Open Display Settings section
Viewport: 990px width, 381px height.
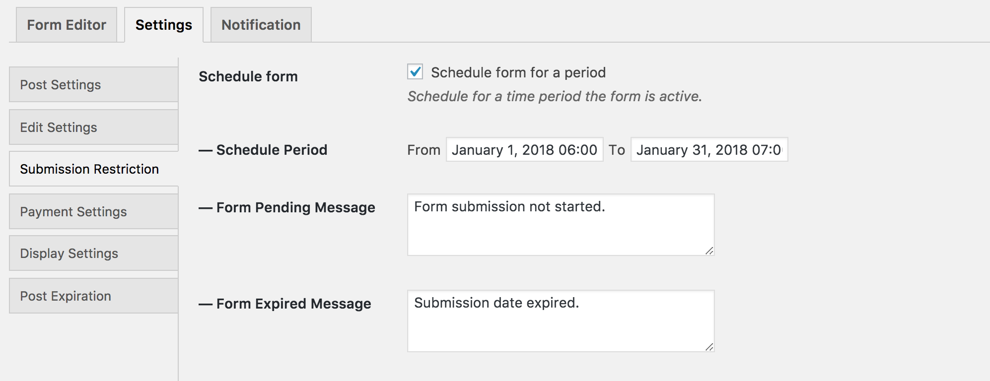[93, 254]
